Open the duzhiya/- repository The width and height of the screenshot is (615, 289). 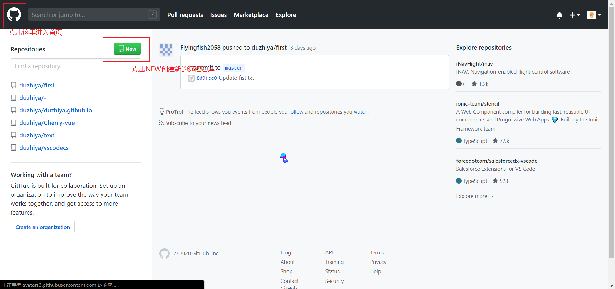click(x=33, y=98)
